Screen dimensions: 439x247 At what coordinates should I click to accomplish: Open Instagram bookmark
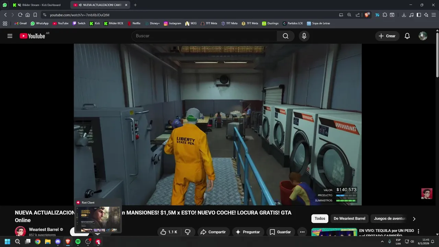click(x=172, y=23)
